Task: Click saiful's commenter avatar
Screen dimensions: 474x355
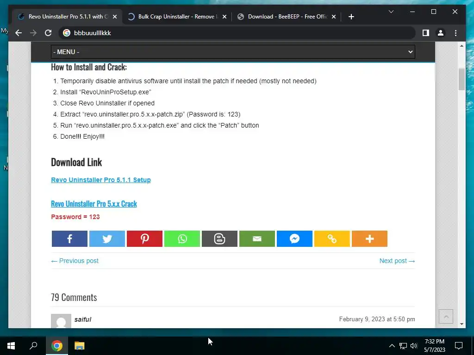Action: 61,321
